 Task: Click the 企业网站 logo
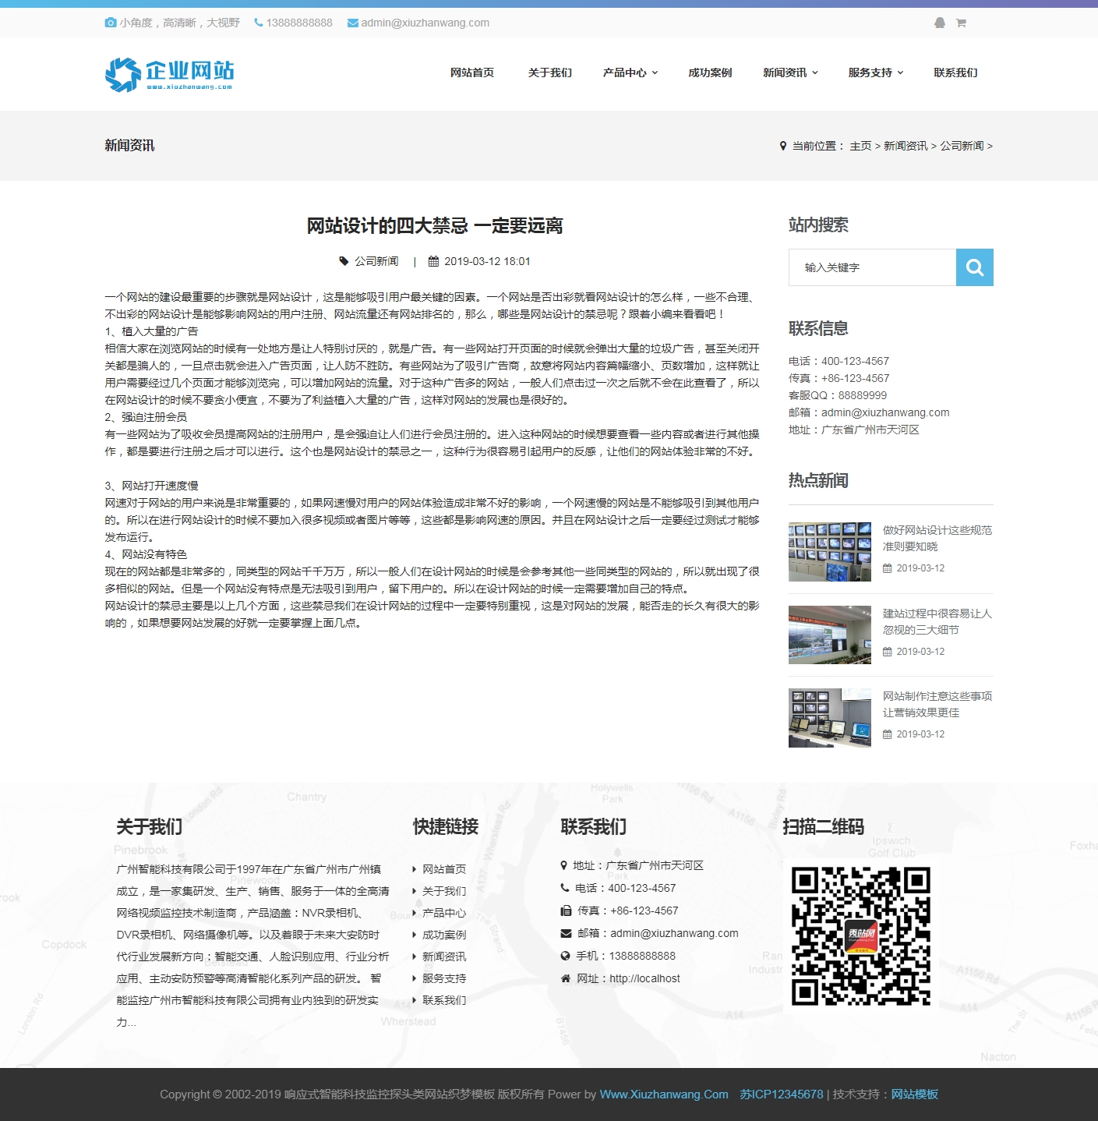(169, 74)
